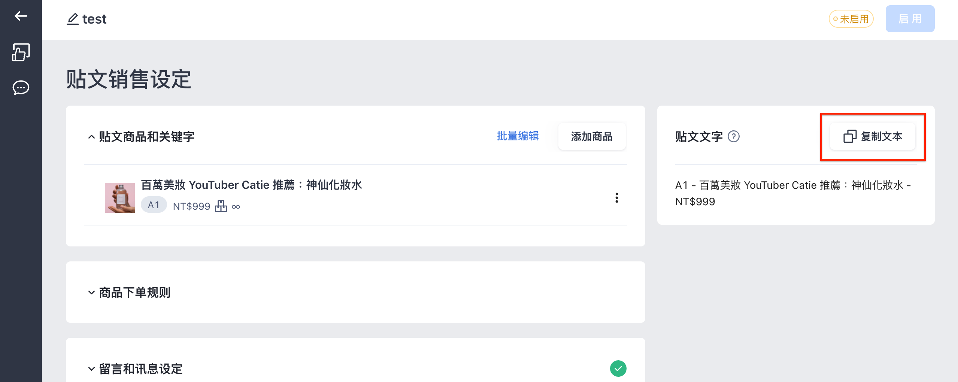Click the help question mark near 贴文文字

point(733,136)
